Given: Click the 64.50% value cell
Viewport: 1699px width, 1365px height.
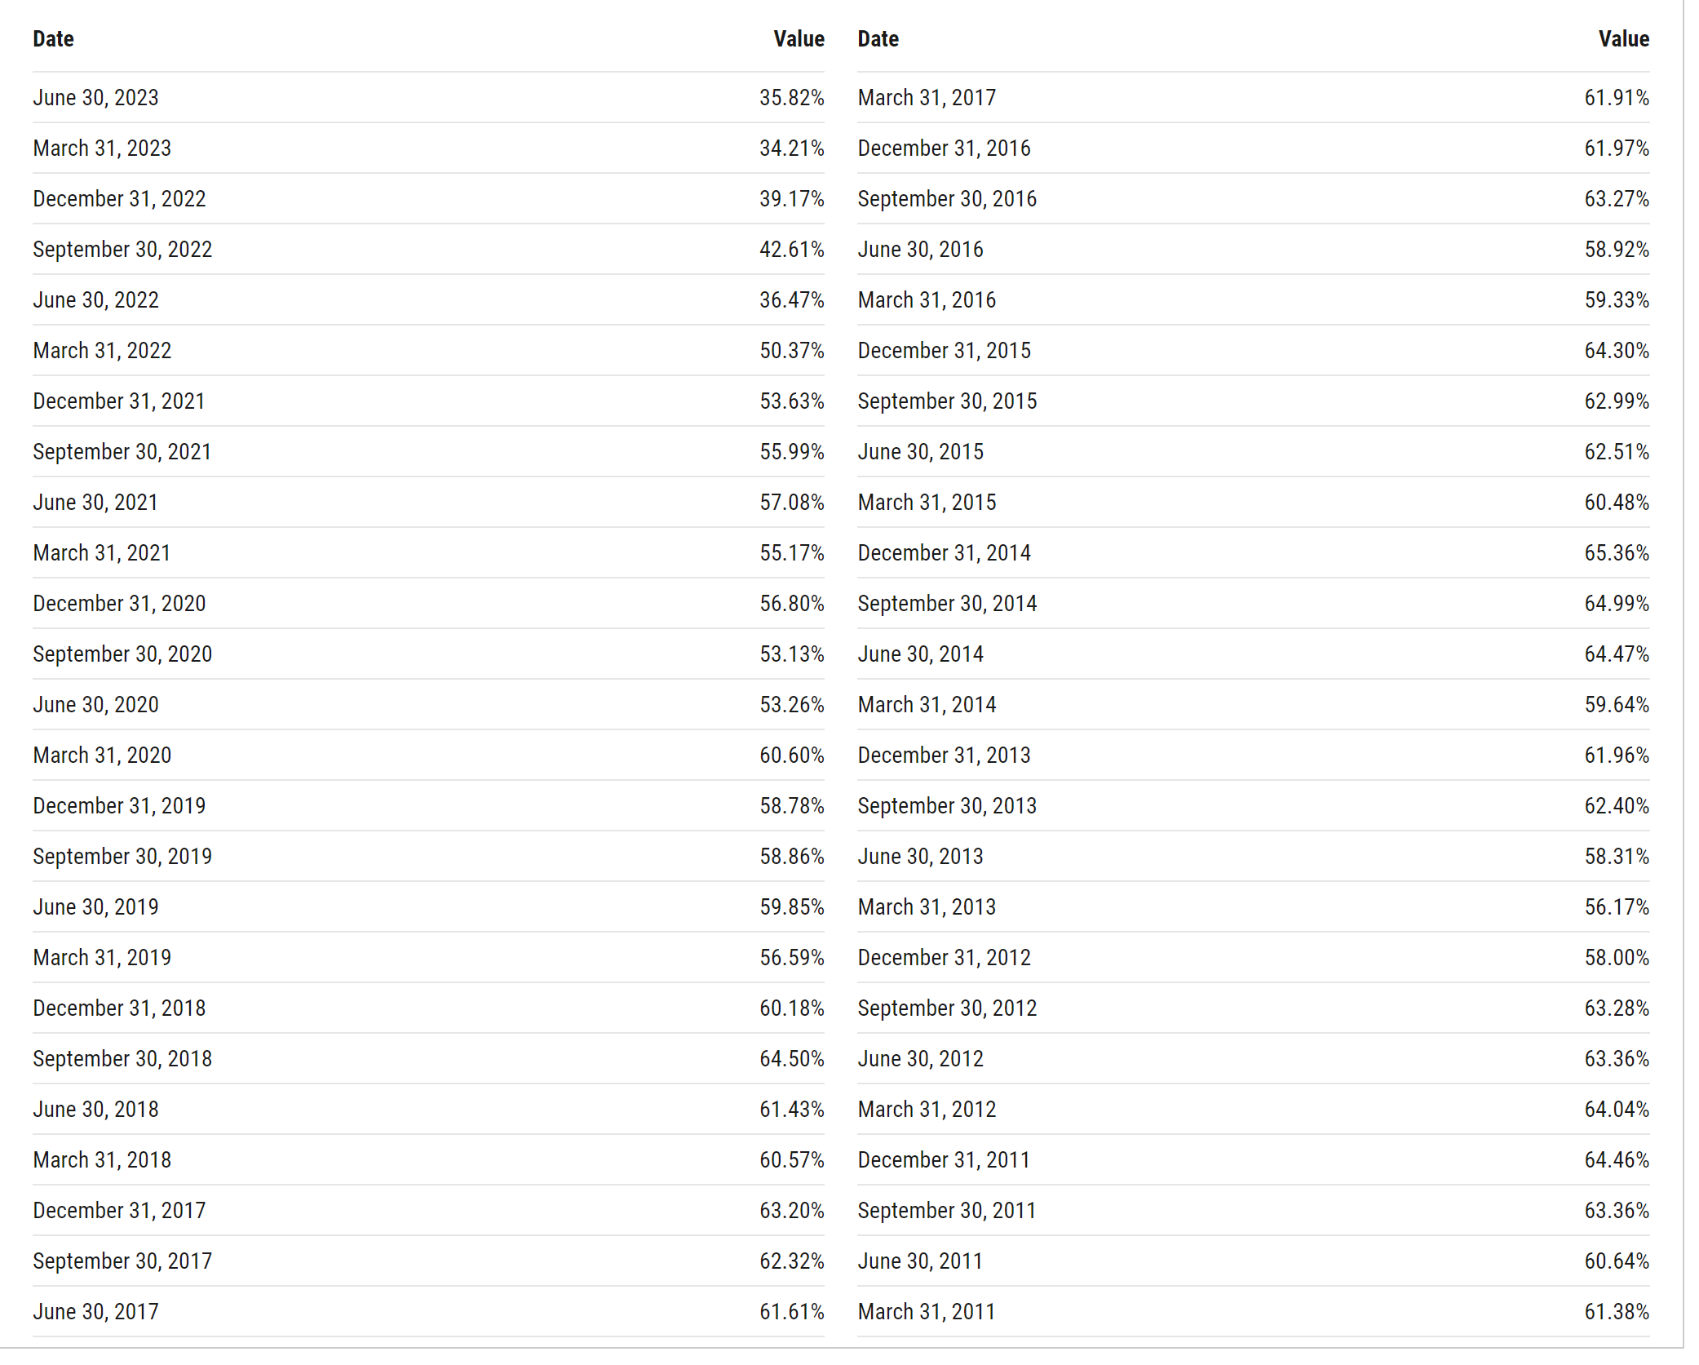Looking at the screenshot, I should (x=791, y=1059).
